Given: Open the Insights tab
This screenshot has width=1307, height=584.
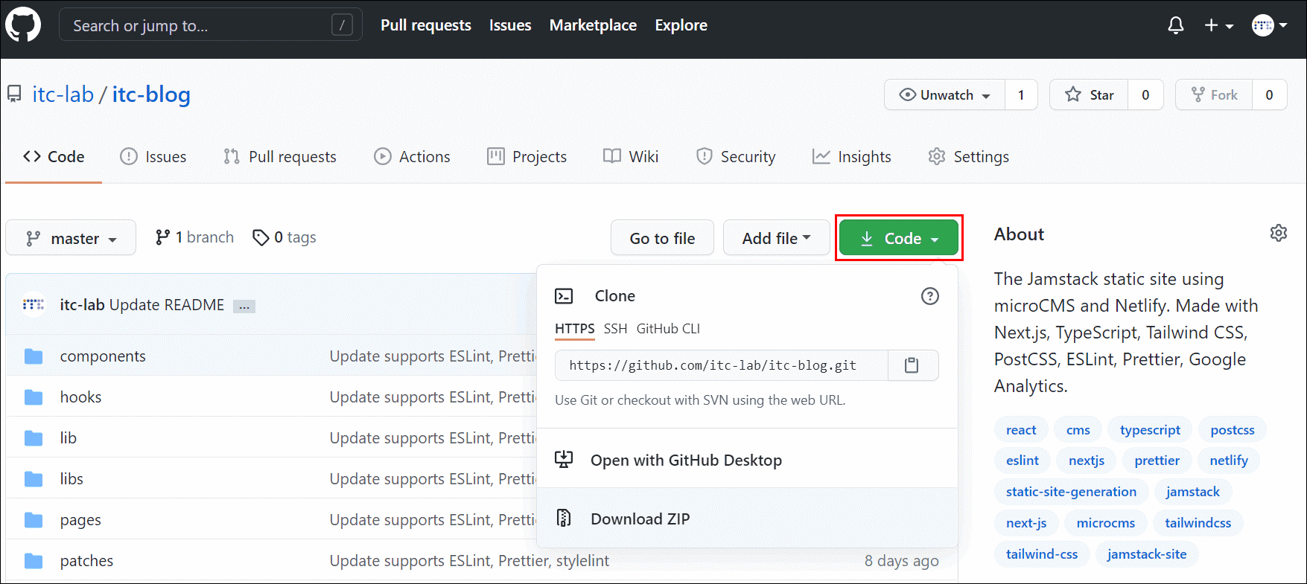Looking at the screenshot, I should click(852, 156).
